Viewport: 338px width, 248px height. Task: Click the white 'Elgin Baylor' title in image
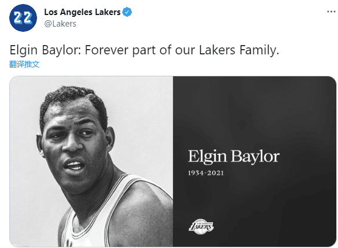[x=234, y=157]
